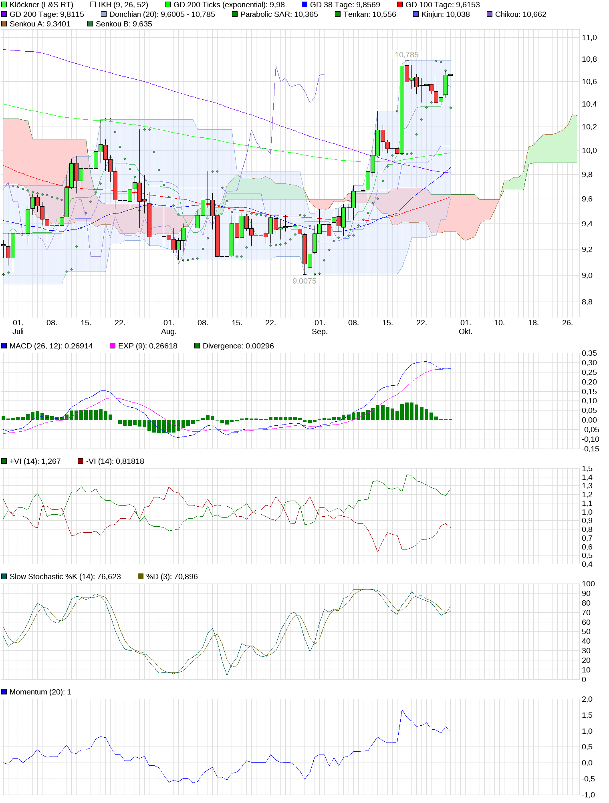Image resolution: width=609 pixels, height=803 pixels.
Task: Click the white IKH legend swatch
Action: pos(93,5)
